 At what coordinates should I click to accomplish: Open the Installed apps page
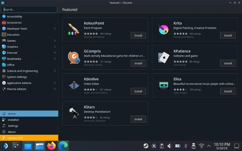[29, 120]
